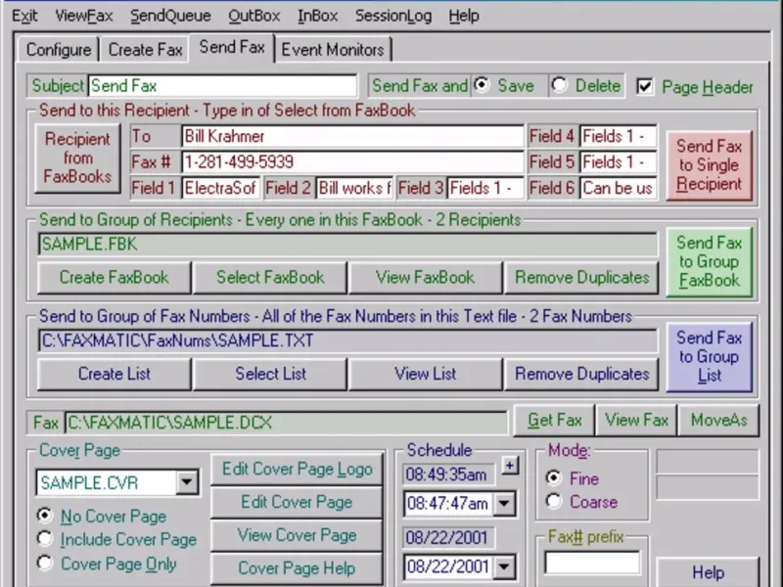Click the To recipient name field
This screenshot has width=783, height=587.
tap(352, 136)
